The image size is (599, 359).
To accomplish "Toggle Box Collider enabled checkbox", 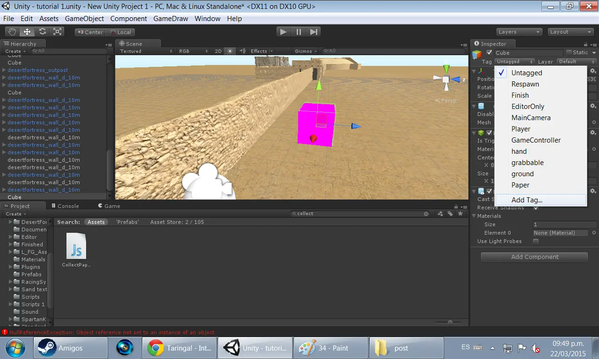I will [489, 133].
